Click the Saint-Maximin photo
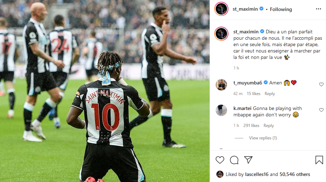The width and height of the screenshot is (326, 182). (x=105, y=91)
